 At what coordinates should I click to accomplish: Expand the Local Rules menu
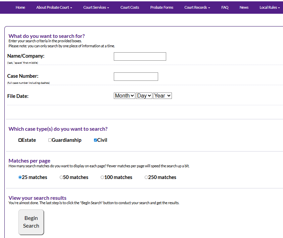pos(270,7)
